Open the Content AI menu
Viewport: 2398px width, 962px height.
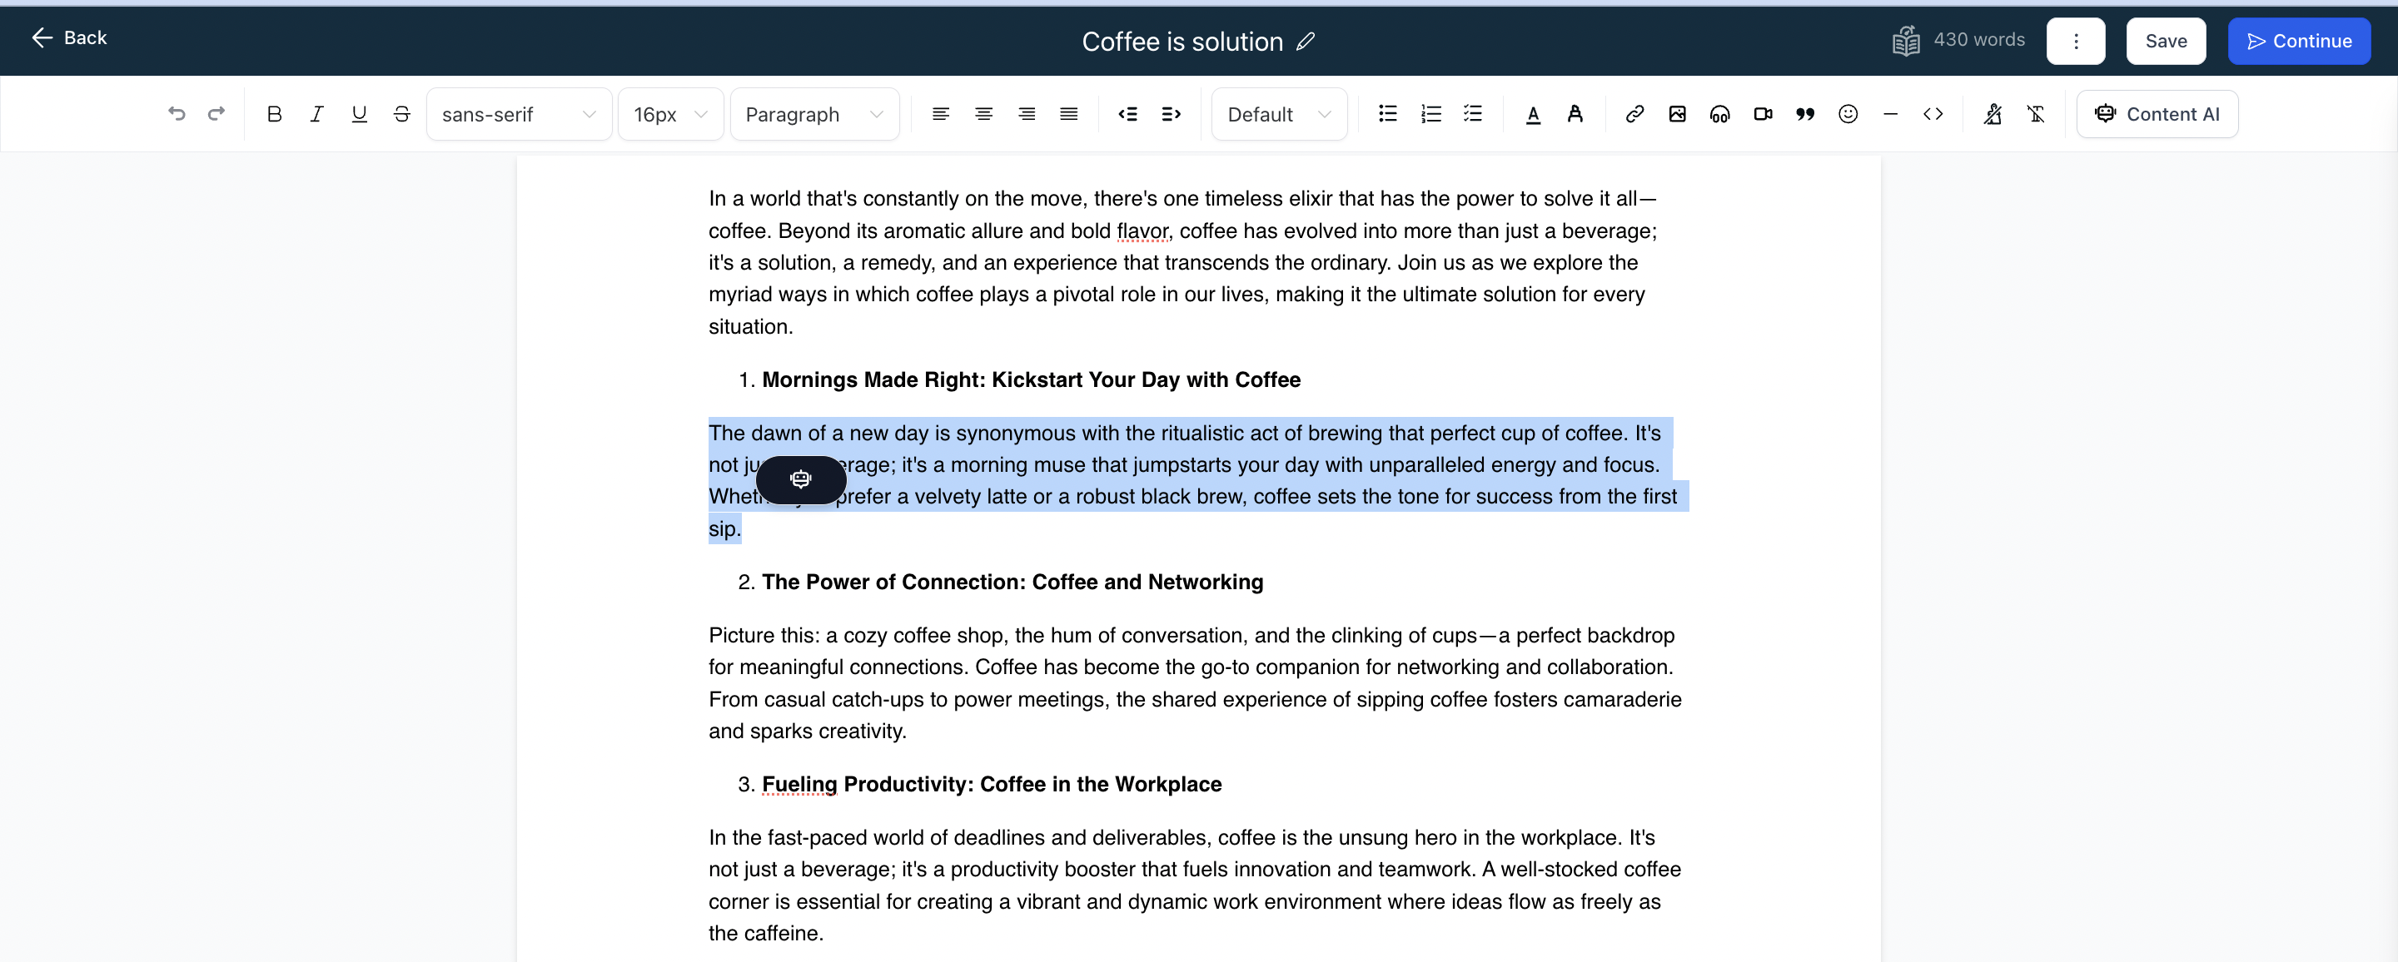2156,113
